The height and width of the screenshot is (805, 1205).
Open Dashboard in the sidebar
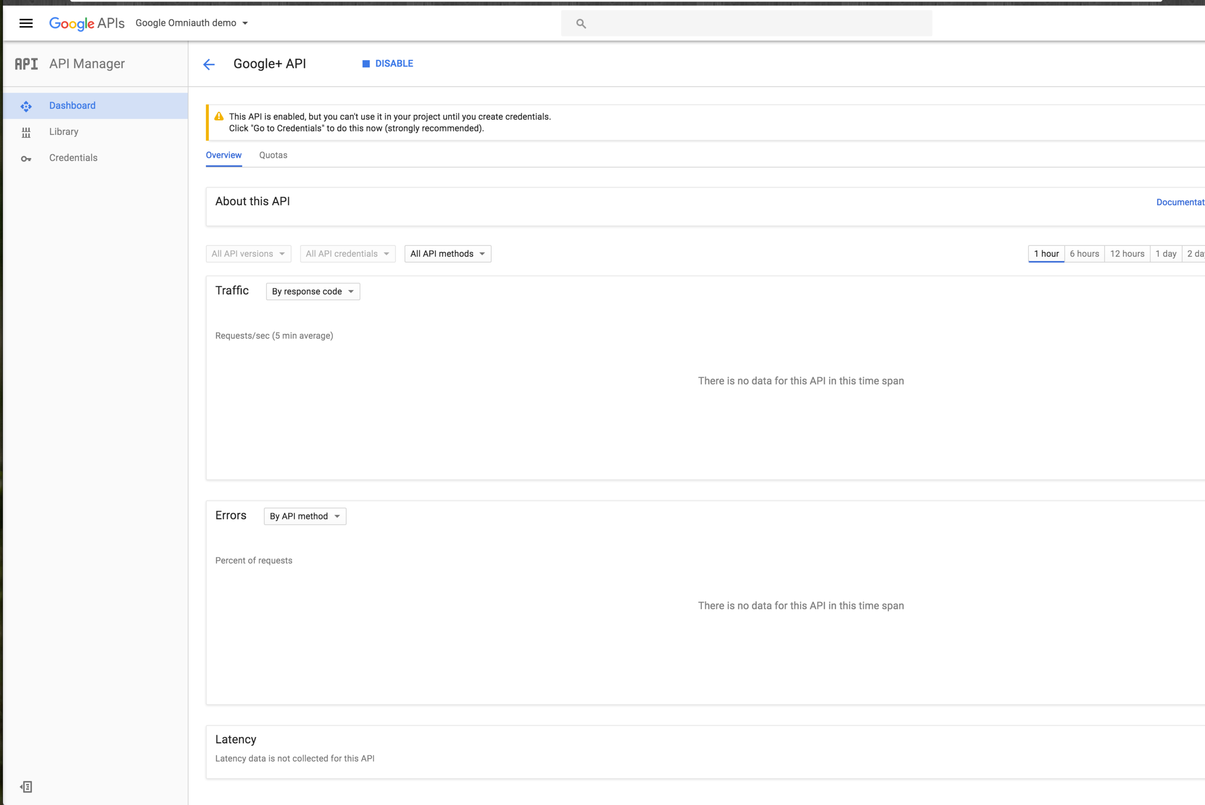(x=95, y=106)
